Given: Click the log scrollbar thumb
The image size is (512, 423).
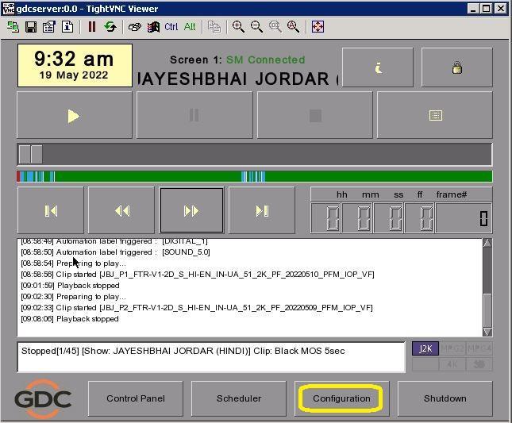Looking at the screenshot, I should [487, 310].
